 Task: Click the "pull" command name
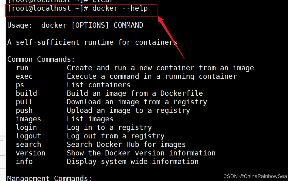click(x=24, y=102)
